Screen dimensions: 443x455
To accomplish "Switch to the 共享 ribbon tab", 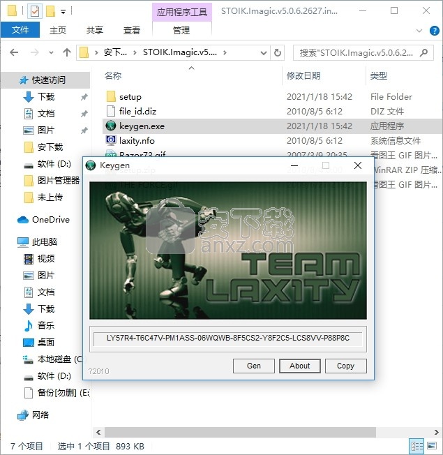I will [95, 30].
